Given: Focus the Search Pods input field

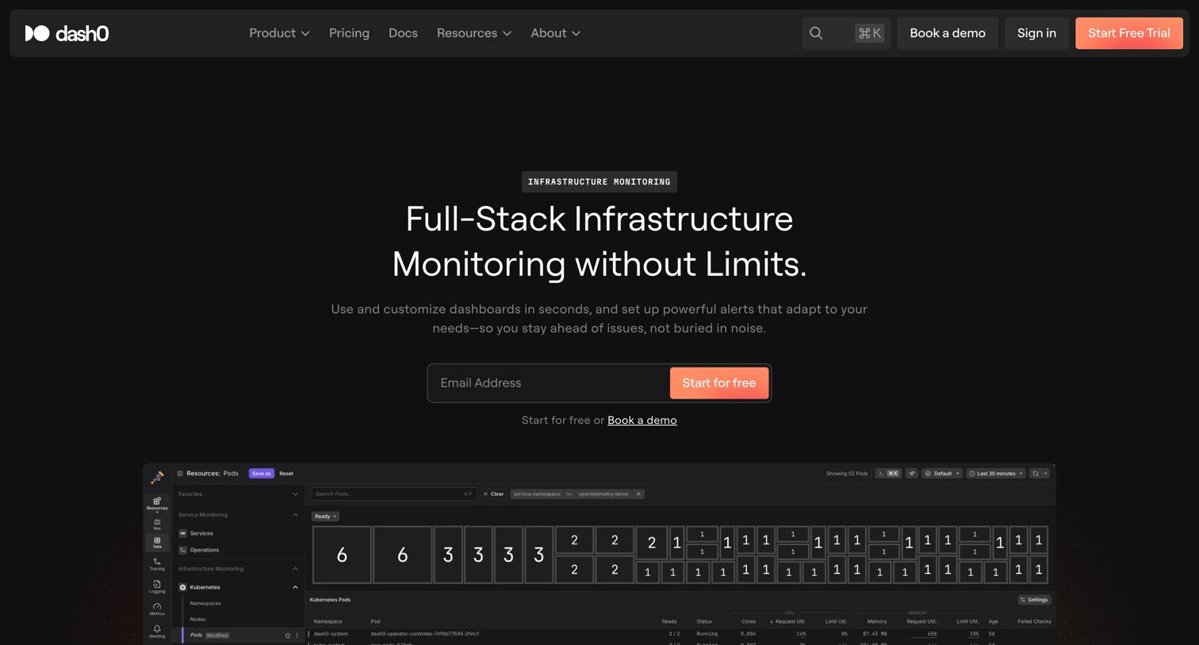Looking at the screenshot, I should pyautogui.click(x=394, y=494).
